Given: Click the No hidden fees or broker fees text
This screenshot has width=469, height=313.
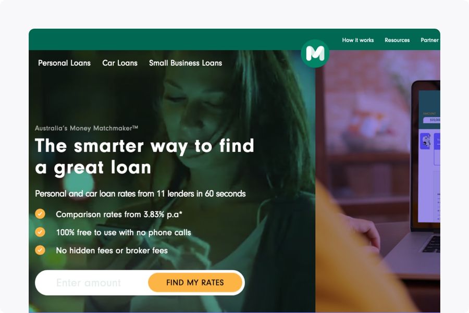Looking at the screenshot, I should 112,250.
